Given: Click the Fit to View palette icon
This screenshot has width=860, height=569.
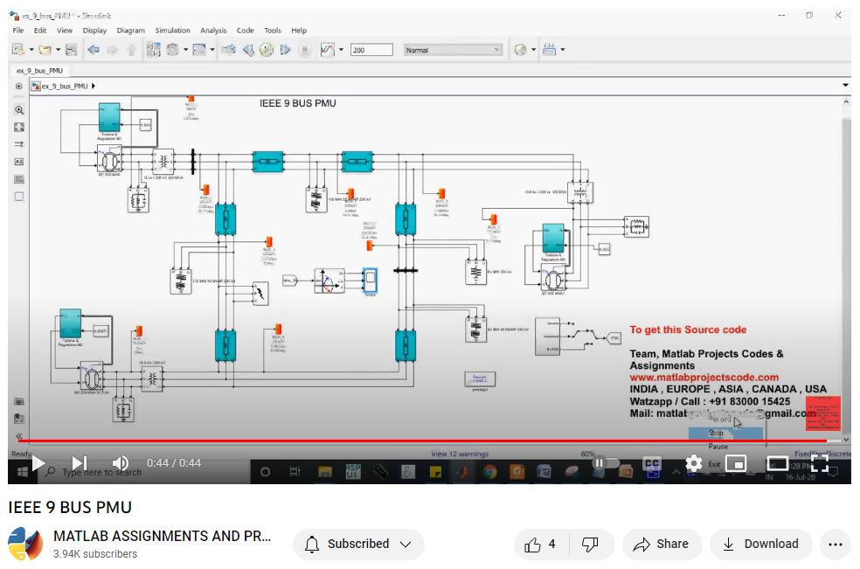Looking at the screenshot, I should pyautogui.click(x=19, y=128).
